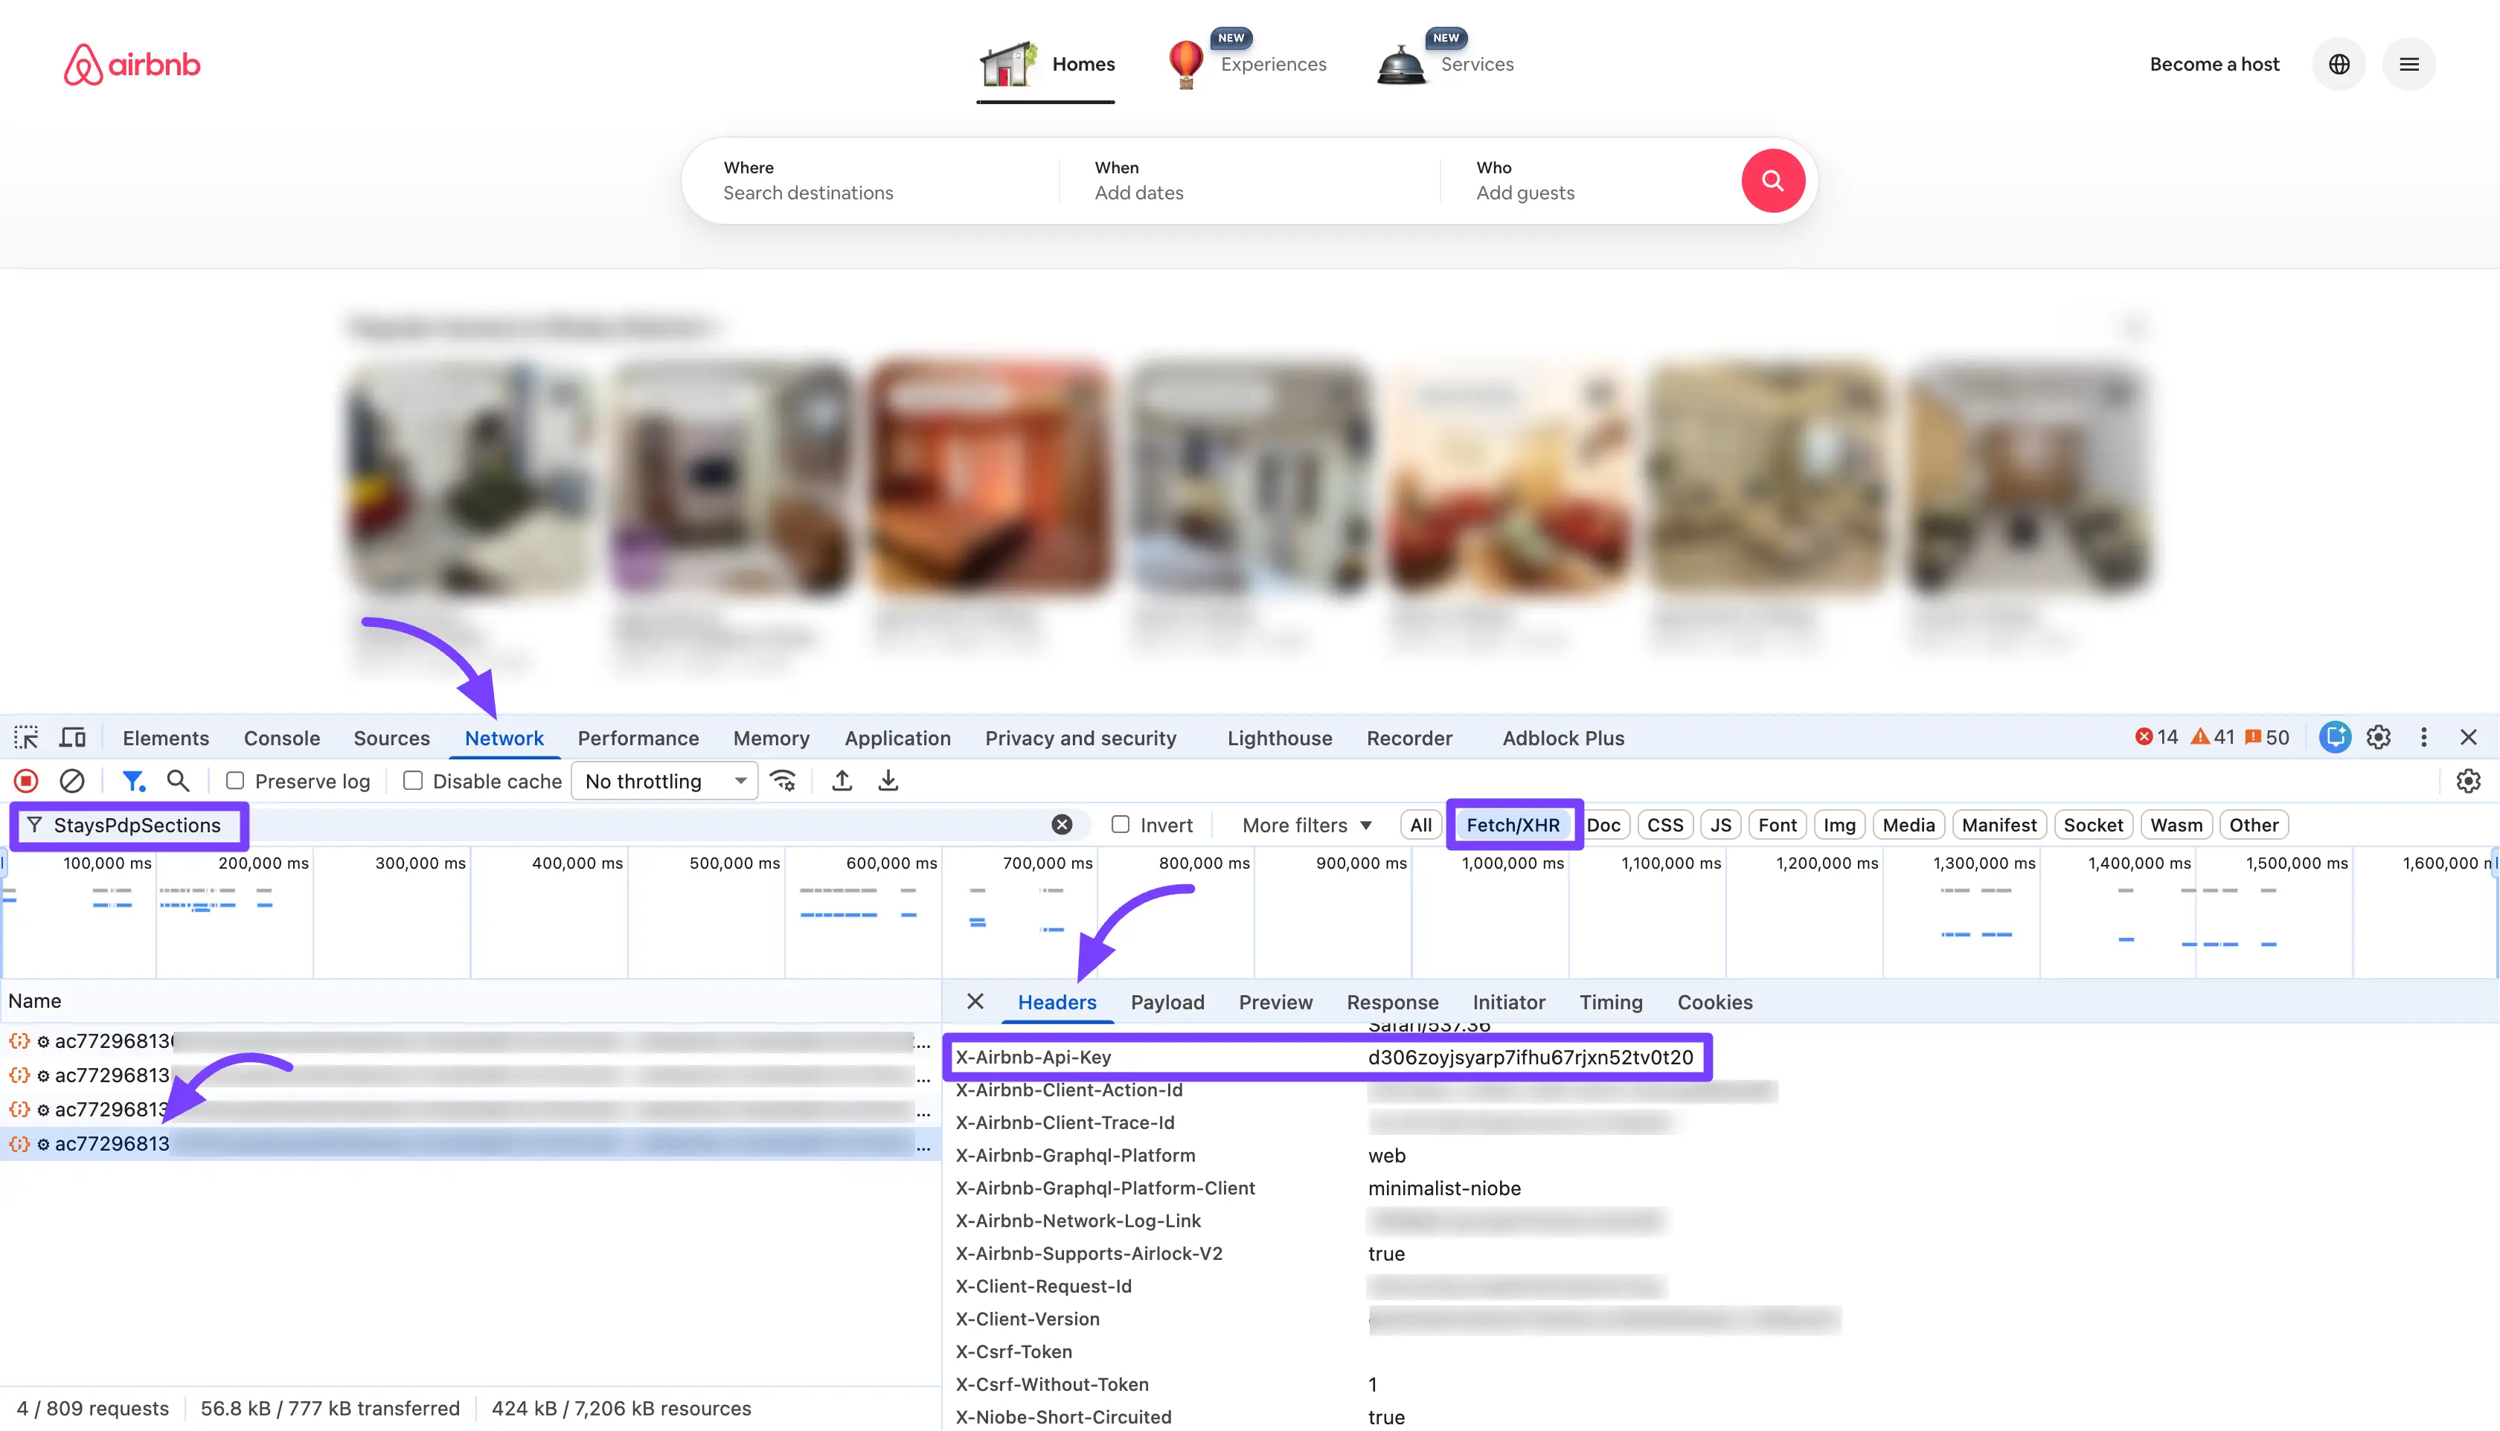Enable the Preserve log checkbox

coord(235,780)
